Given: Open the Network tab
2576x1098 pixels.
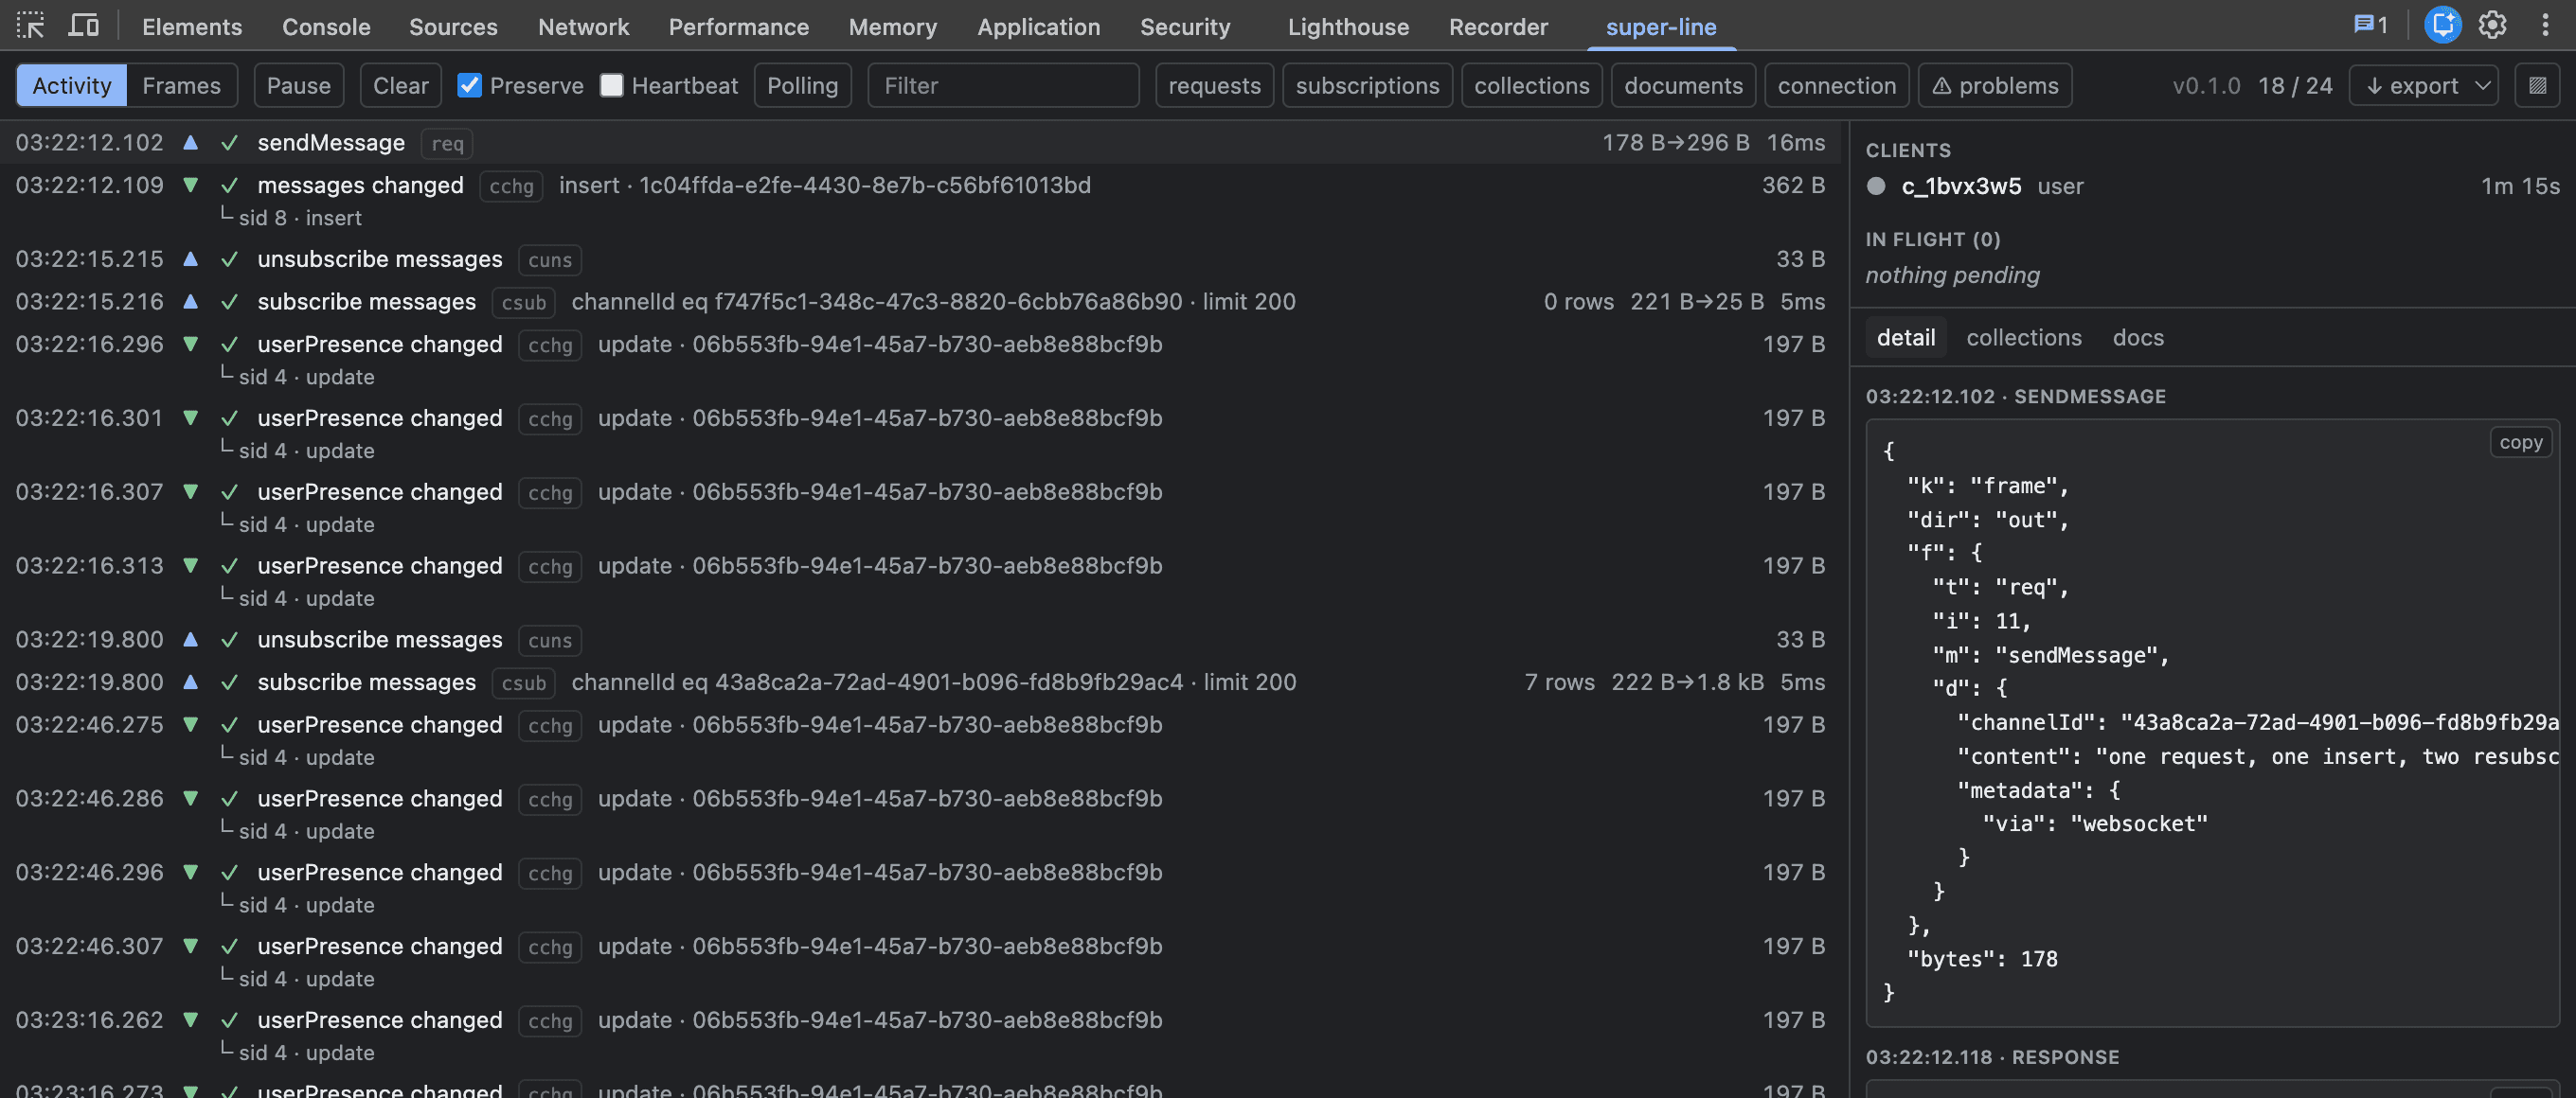Looking at the screenshot, I should (583, 27).
